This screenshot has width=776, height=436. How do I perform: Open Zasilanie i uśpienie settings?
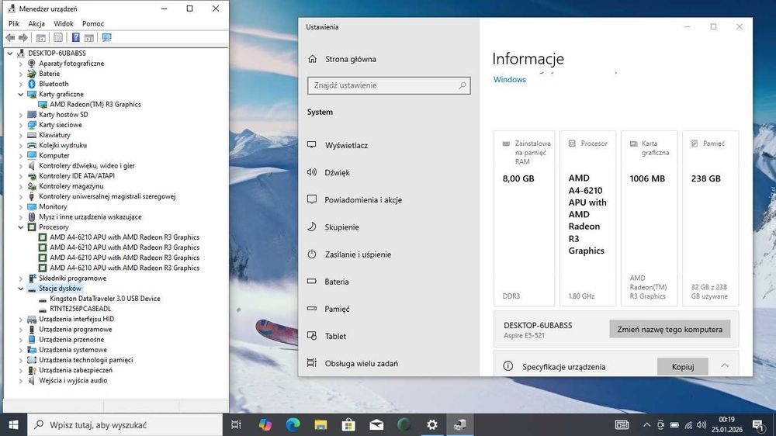[358, 254]
